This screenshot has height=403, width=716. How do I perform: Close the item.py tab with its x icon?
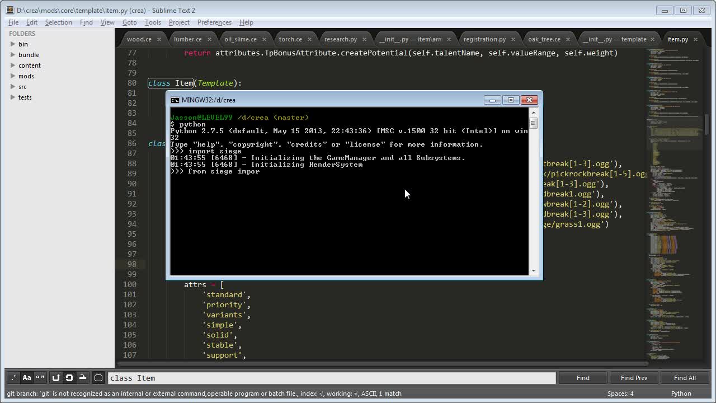(x=695, y=40)
